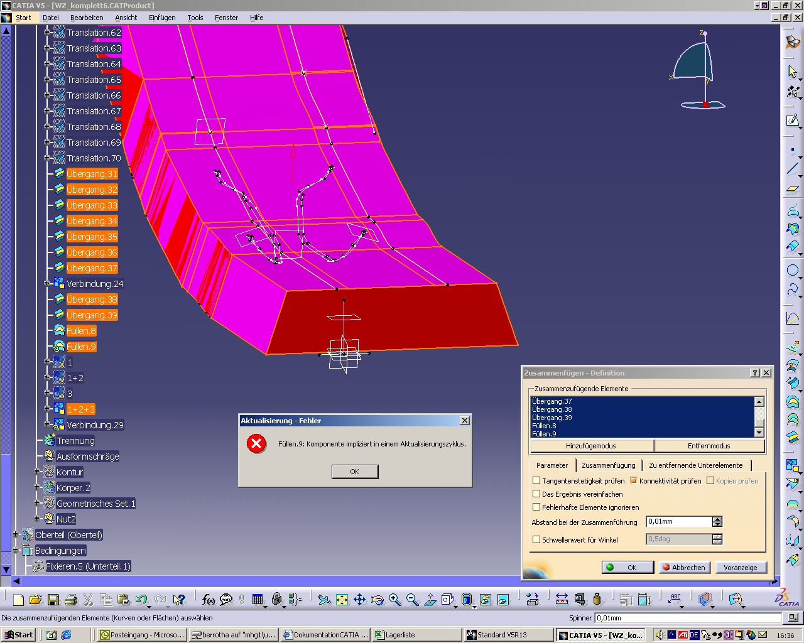The image size is (804, 643).
Task: Click the Voranzeige button
Action: (x=740, y=567)
